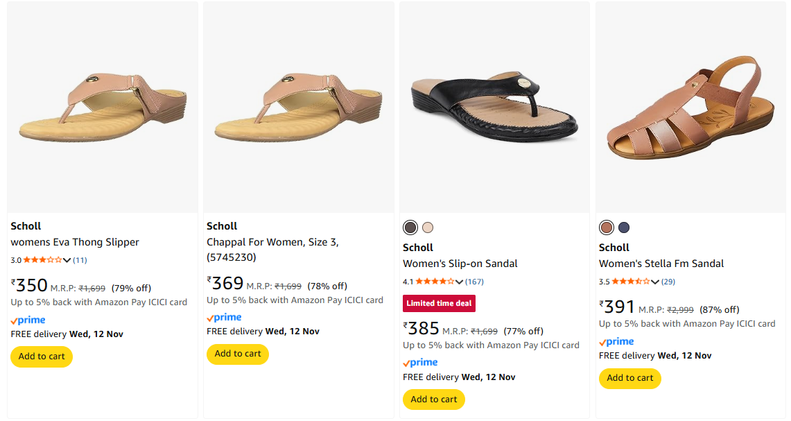Add Women's Stella Fm Sandal to cart
The height and width of the screenshot is (421, 791).
pos(630,378)
